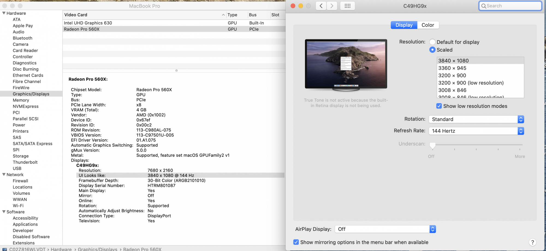546x251 pixels.
Task: Click the search magnifier icon
Action: click(483, 6)
